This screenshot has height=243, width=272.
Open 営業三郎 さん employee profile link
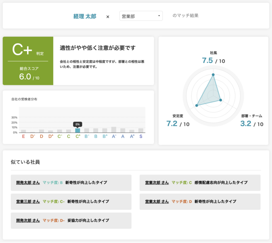28,202
